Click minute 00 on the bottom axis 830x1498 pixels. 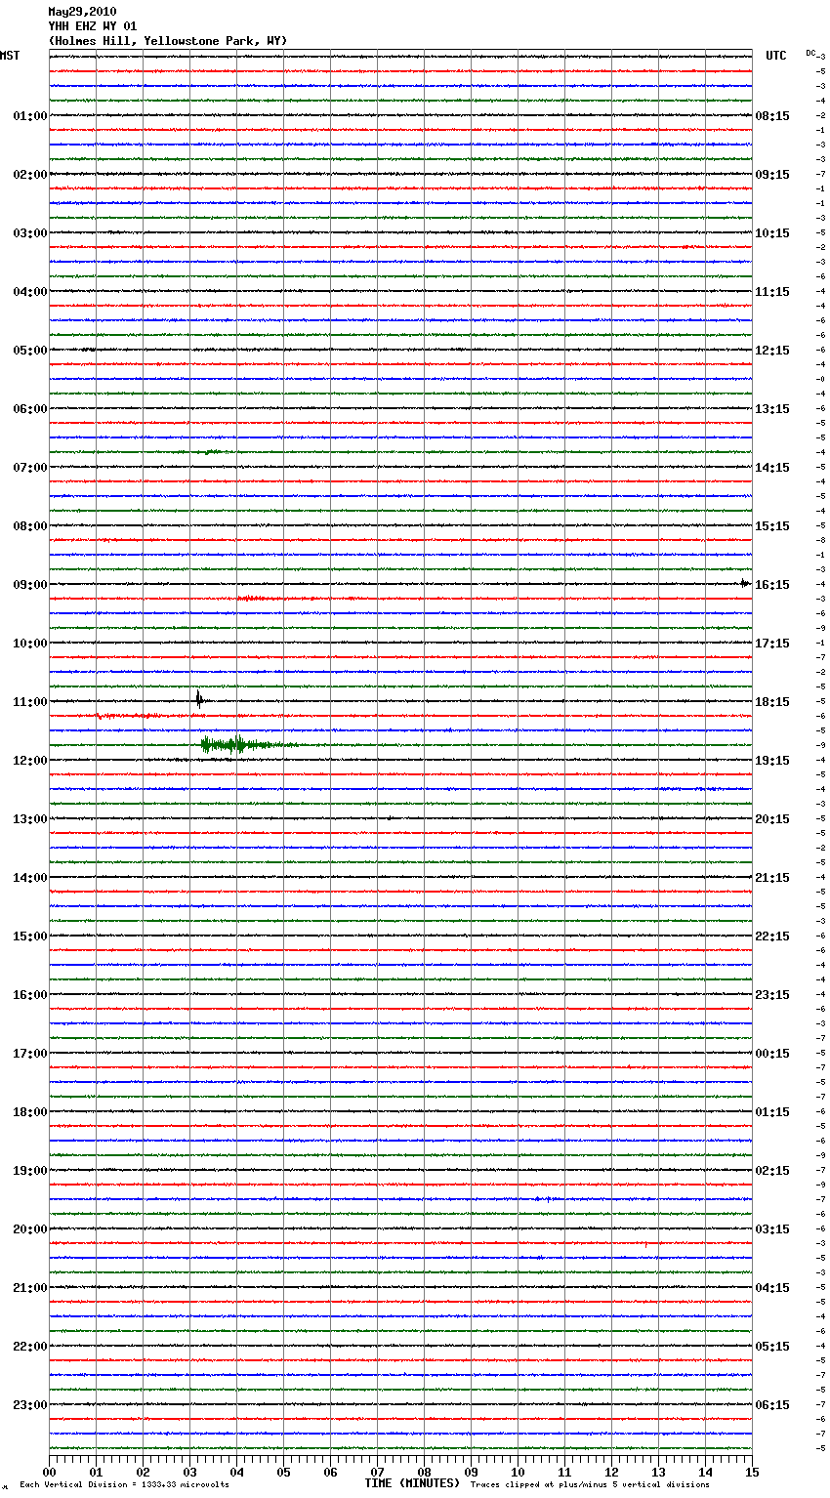point(49,1472)
